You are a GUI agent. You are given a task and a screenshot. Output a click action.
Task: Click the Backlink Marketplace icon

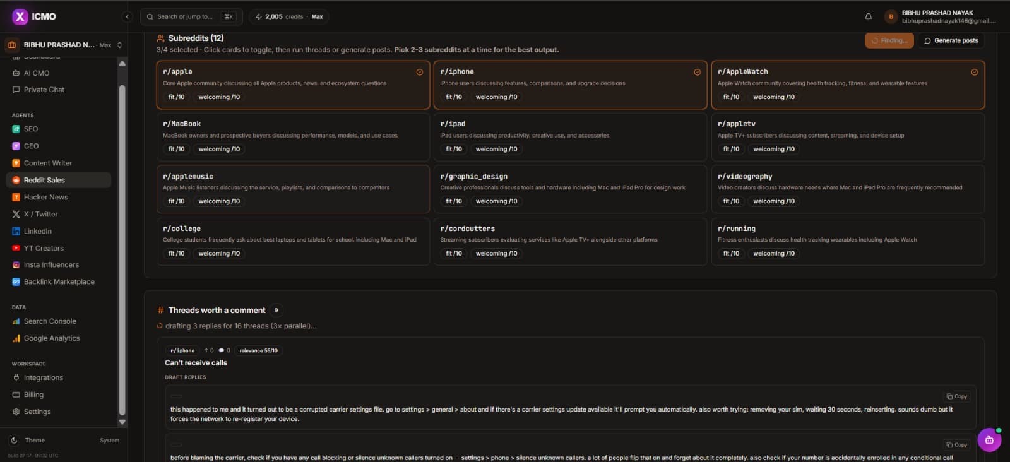(x=16, y=282)
